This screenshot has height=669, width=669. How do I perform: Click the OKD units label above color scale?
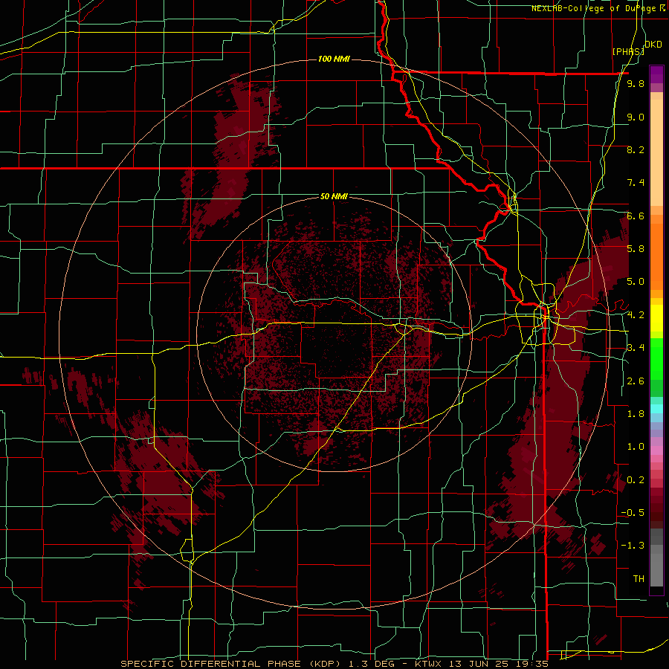pos(653,44)
